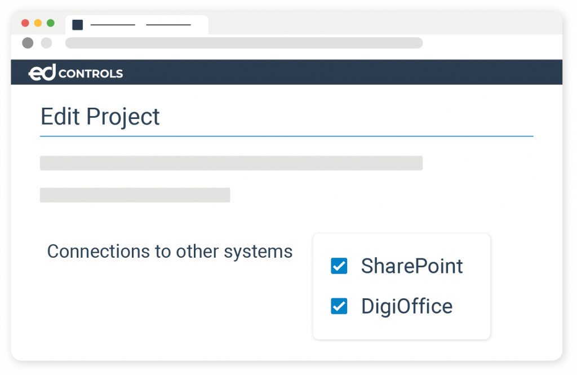Click the red close window dot
This screenshot has width=577, height=375.
tap(25, 23)
